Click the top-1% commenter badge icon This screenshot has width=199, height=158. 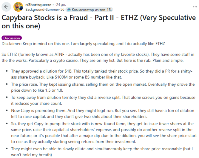(x=69, y=9)
